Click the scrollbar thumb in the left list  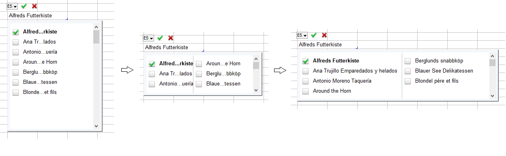click(96, 37)
